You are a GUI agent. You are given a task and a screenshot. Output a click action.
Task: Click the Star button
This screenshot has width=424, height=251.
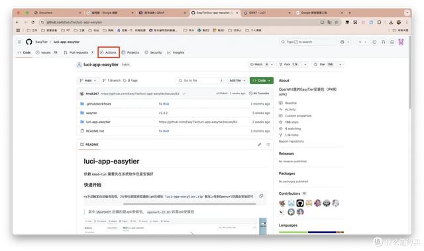[x=324, y=64]
